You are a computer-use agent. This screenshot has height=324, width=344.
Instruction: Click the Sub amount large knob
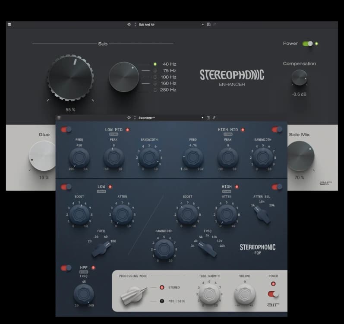click(70, 78)
